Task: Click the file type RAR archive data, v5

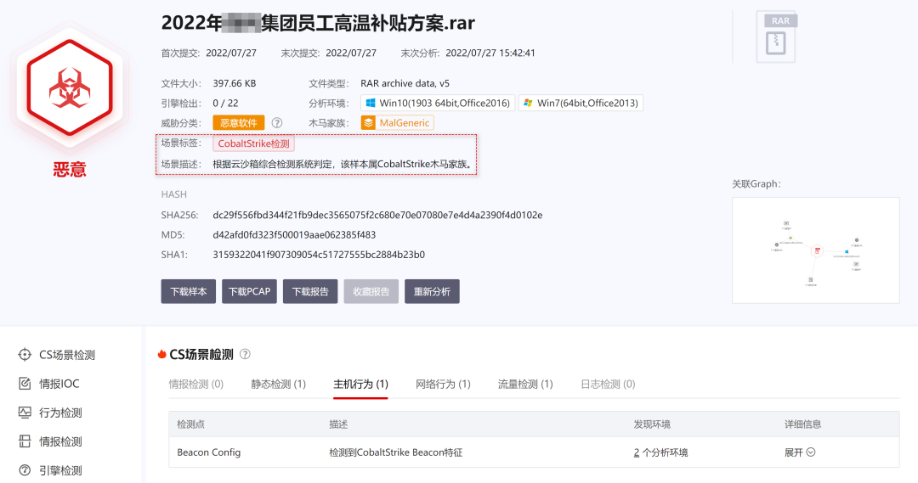Action: pyautogui.click(x=405, y=83)
